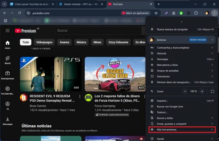Open the YouTube hamburger guide menu

pos(7,30)
